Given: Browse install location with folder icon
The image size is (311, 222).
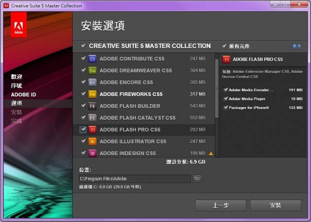Looking at the screenshot, I should click(197, 179).
